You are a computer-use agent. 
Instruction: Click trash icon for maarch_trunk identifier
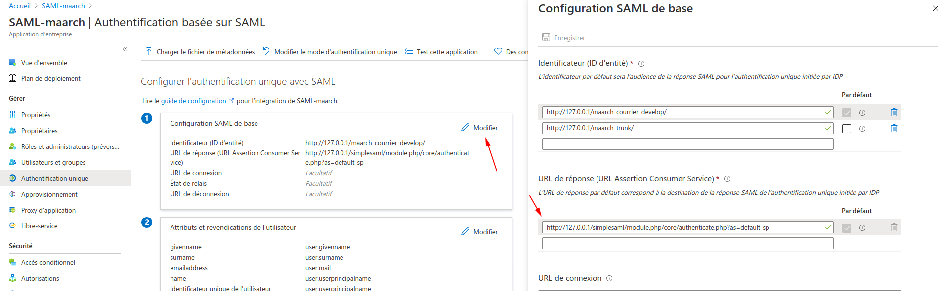[894, 128]
